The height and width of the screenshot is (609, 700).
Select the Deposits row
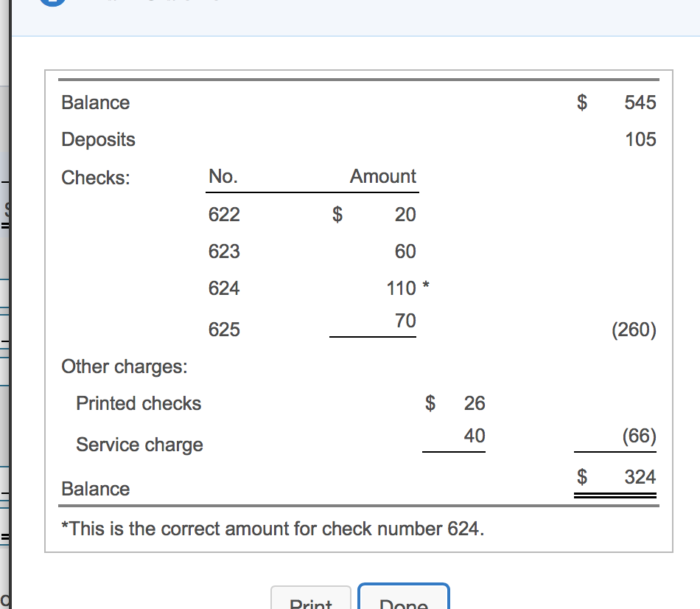pyautogui.click(x=98, y=139)
